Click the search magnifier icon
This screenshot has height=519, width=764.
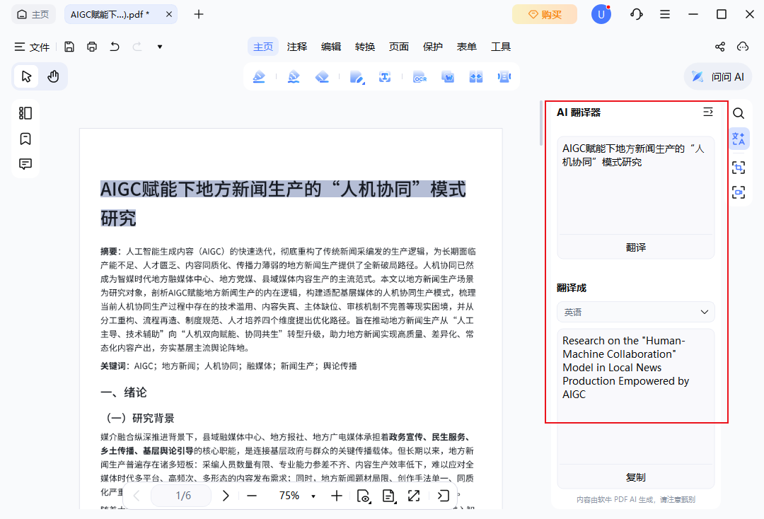[739, 113]
